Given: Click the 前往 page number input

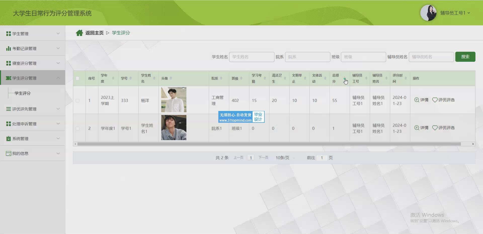Looking at the screenshot, I should (x=322, y=158).
